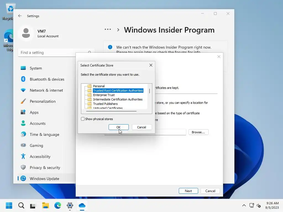Close the Select Certificate Store dialog
The height and width of the screenshot is (212, 283).
(x=151, y=65)
